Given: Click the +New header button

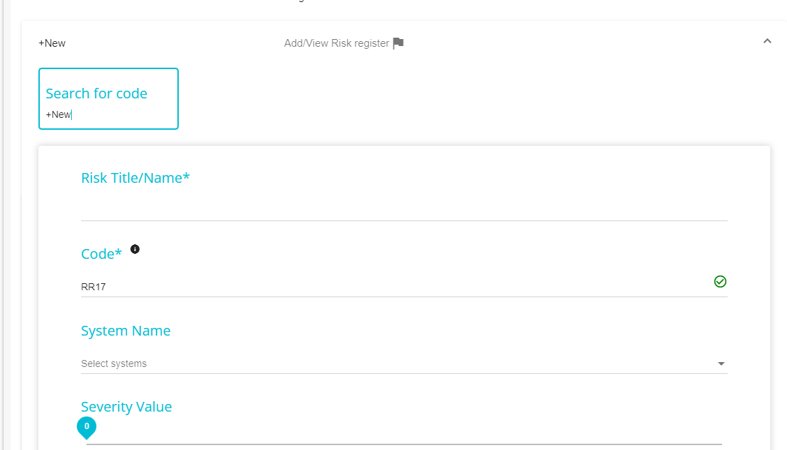Looking at the screenshot, I should [52, 43].
